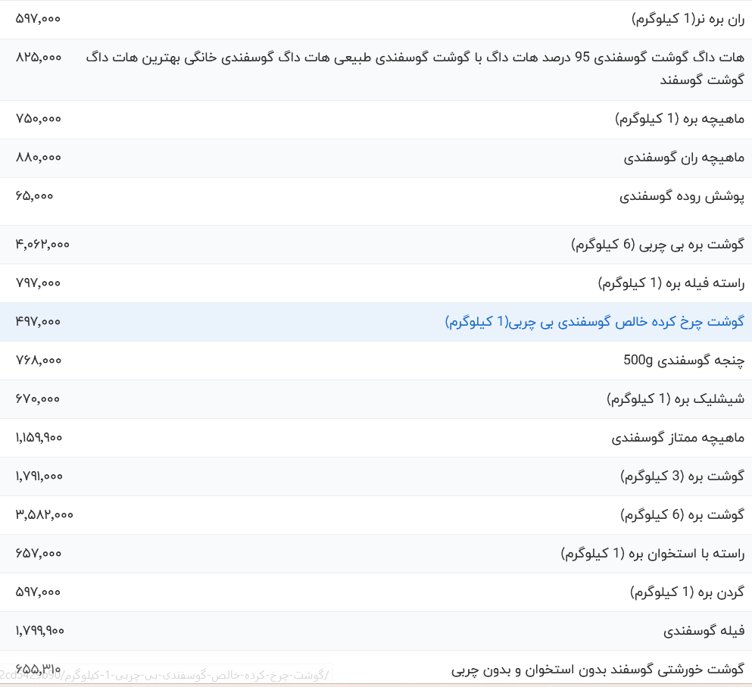
Task: Click the ۴۹۷,۰۰۰ price in highlighted row
Action: tap(38, 322)
